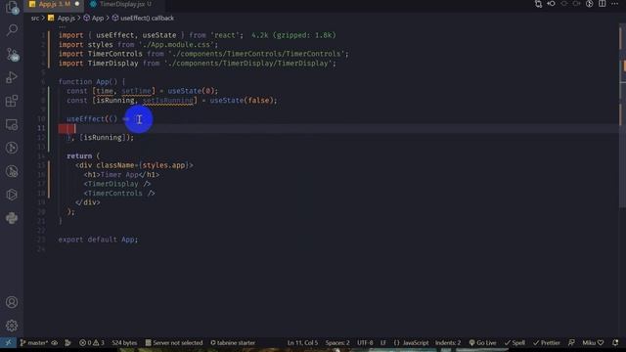Click './App.module.css' import path
The width and height of the screenshot is (626, 352).
pyautogui.click(x=176, y=45)
